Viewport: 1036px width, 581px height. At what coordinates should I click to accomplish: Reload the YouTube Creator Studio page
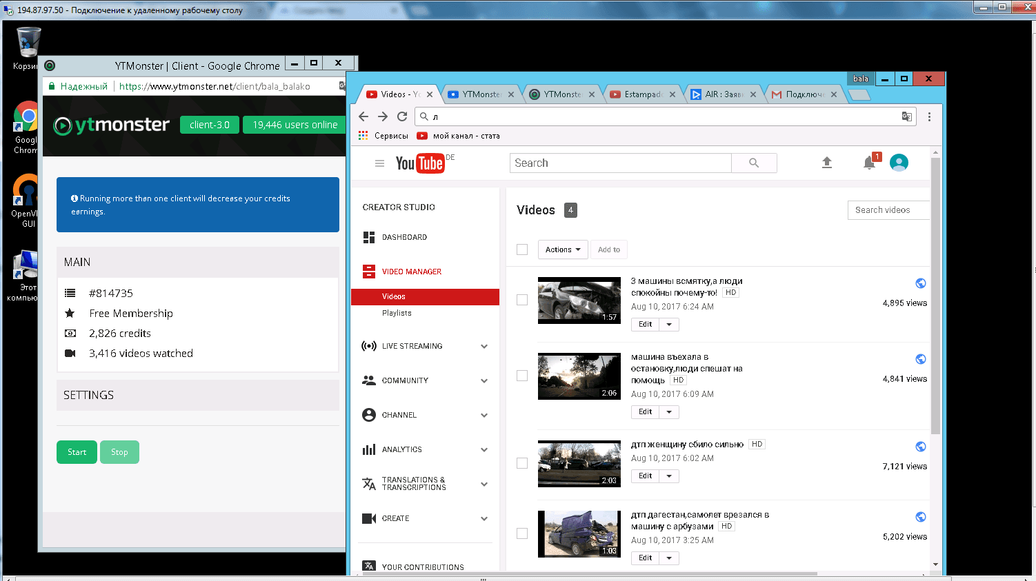tap(402, 116)
